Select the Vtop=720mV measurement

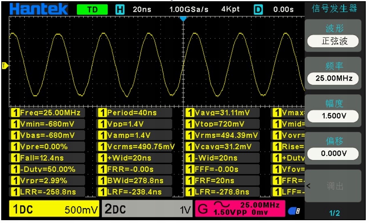[222, 124]
